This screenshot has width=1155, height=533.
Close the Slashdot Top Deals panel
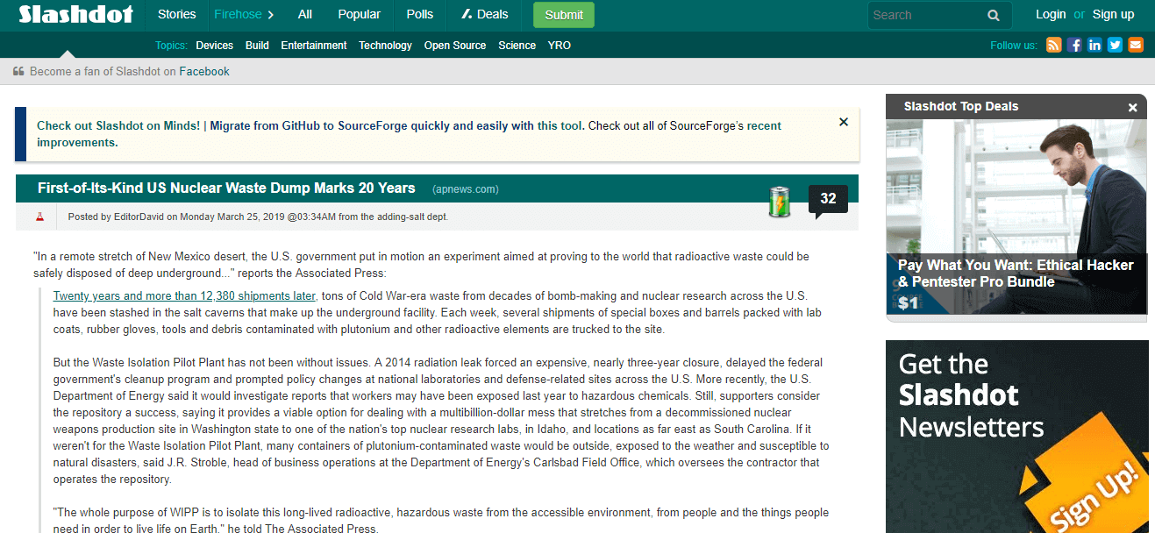coord(1132,107)
